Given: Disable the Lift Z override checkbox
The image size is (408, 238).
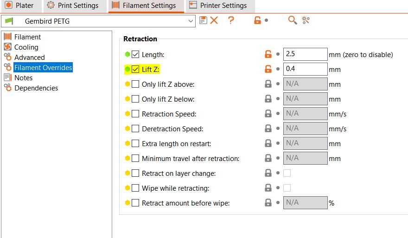Looking at the screenshot, I should click(x=135, y=69).
